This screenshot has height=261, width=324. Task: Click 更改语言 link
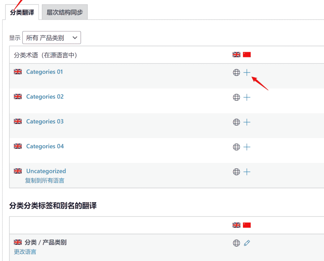coord(25,252)
